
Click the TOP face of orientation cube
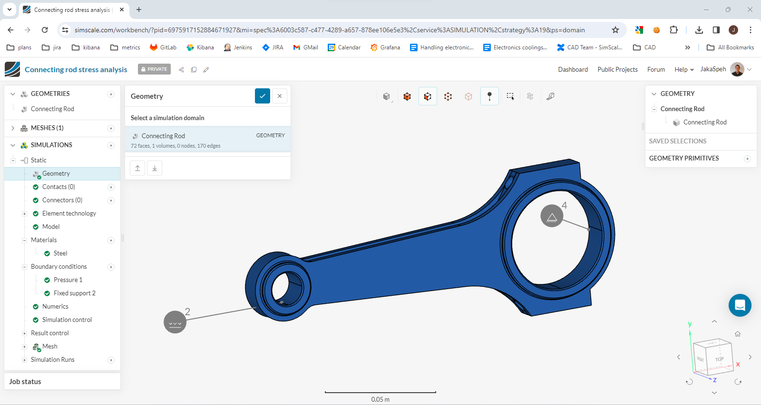click(720, 359)
